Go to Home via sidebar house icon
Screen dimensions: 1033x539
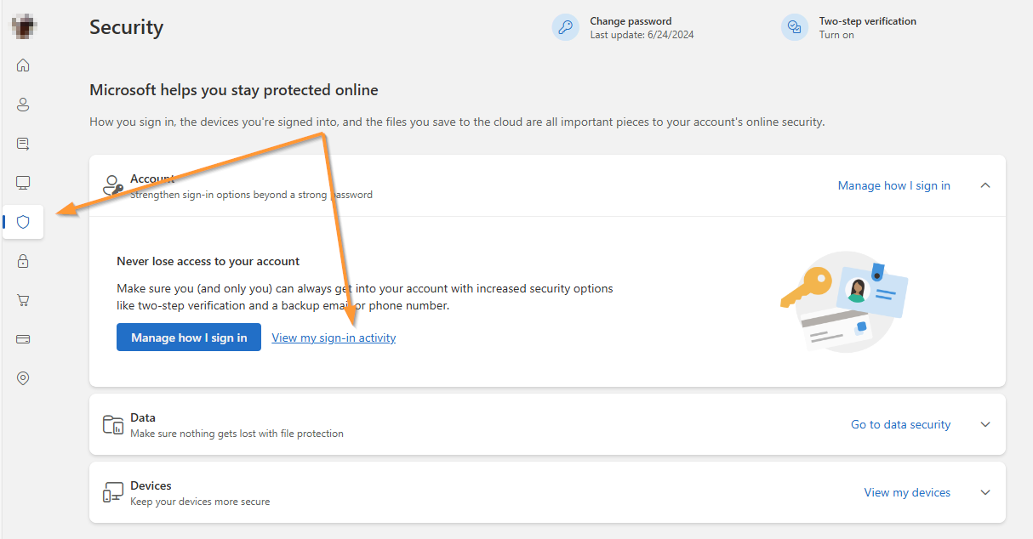[x=23, y=65]
